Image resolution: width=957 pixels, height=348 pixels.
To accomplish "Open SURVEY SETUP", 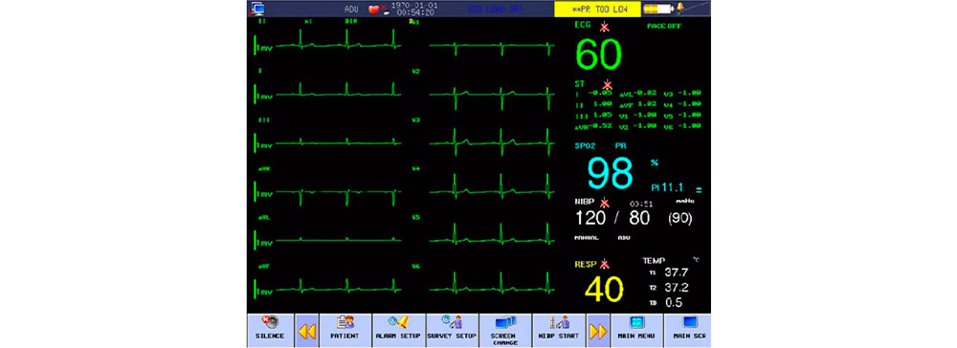I will coord(452,330).
